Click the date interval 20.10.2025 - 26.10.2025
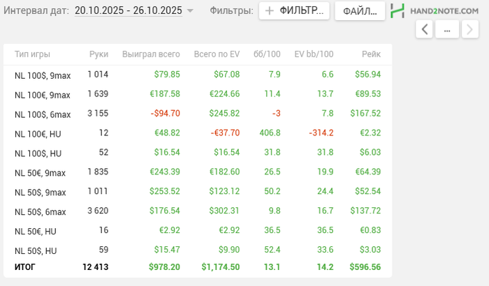 [x=128, y=10]
